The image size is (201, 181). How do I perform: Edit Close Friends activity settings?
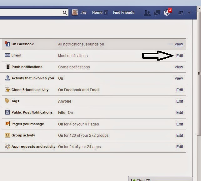click(x=180, y=90)
